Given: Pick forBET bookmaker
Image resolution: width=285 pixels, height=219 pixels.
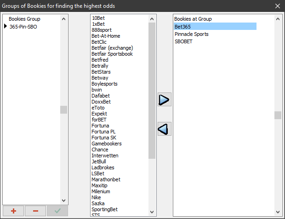Looking at the screenshot, I should (99, 120).
